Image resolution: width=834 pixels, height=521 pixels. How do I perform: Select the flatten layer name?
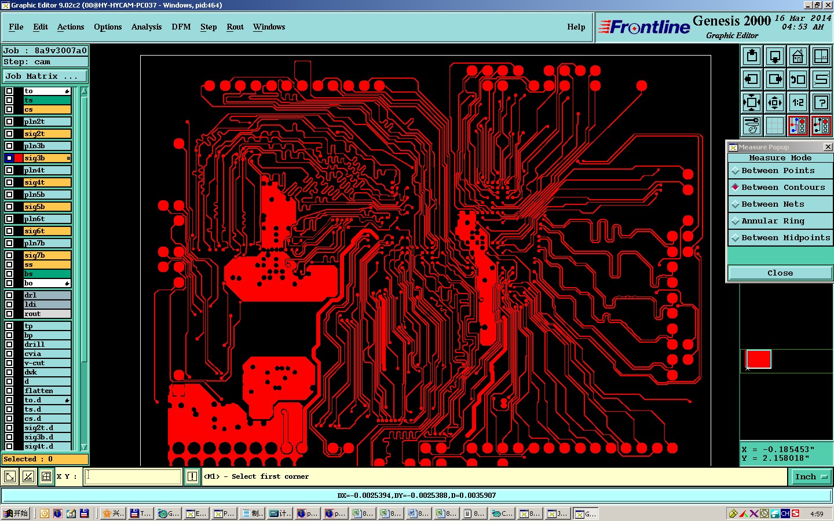coord(47,391)
